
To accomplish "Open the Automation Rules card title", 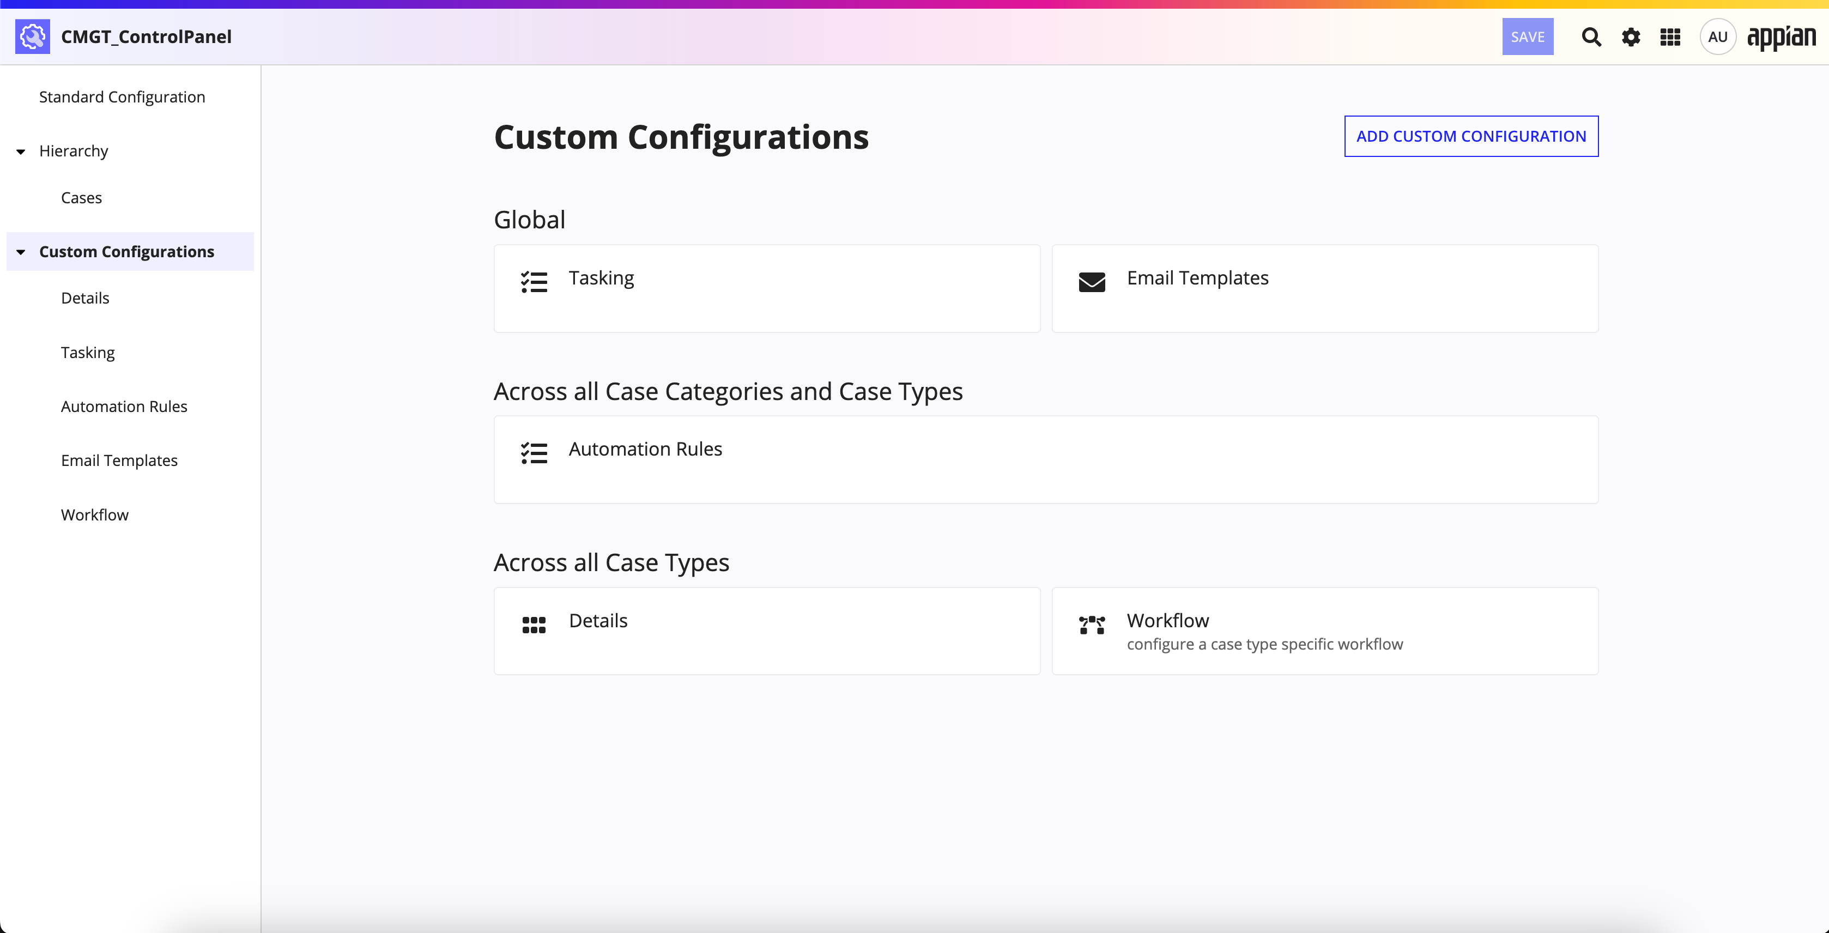I will tap(645, 449).
